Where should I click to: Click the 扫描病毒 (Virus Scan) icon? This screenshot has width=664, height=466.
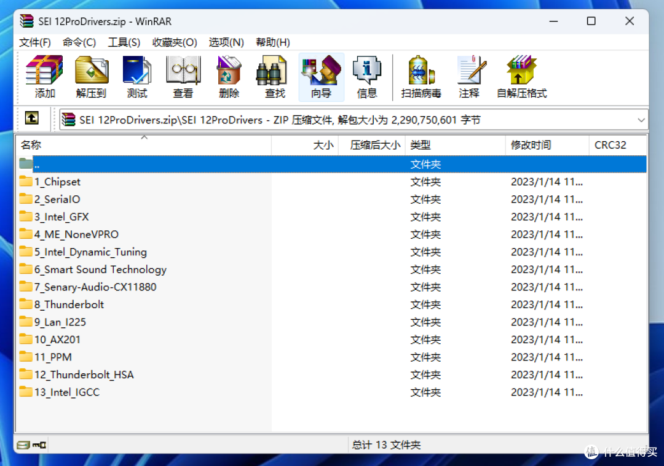click(421, 77)
